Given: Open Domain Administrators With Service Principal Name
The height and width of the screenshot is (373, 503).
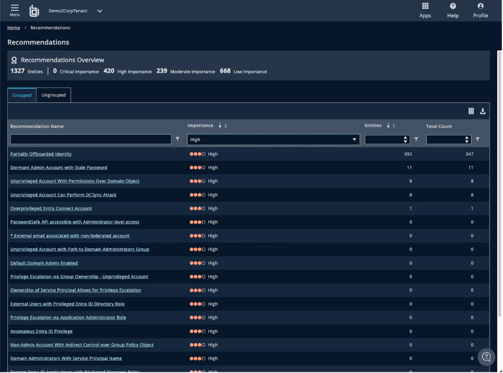Looking at the screenshot, I should [x=66, y=358].
